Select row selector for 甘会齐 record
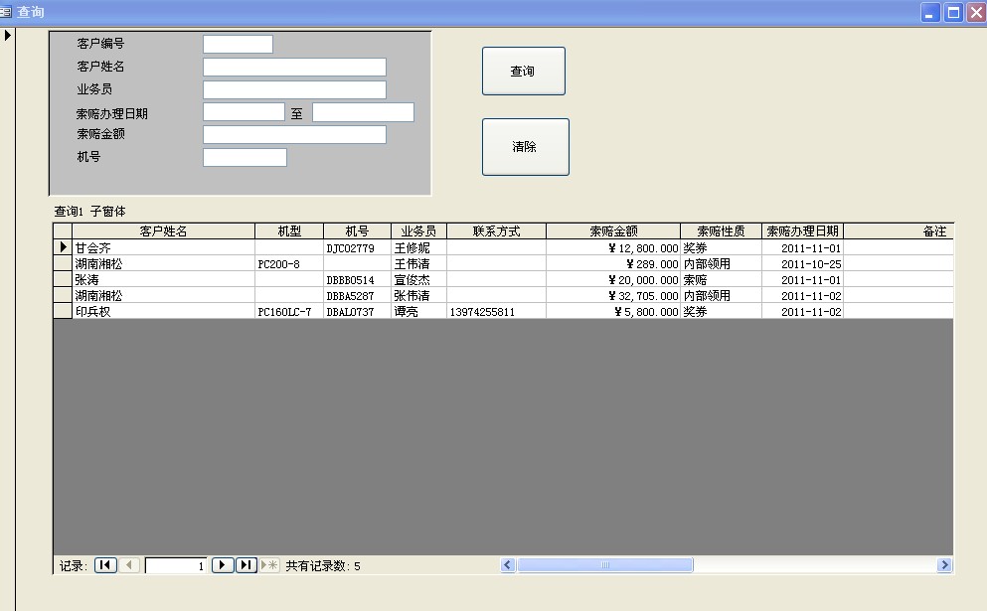The width and height of the screenshot is (987, 611). (x=63, y=247)
